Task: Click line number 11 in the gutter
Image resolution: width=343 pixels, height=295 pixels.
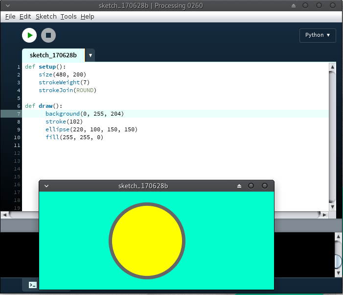Action: pos(17,145)
